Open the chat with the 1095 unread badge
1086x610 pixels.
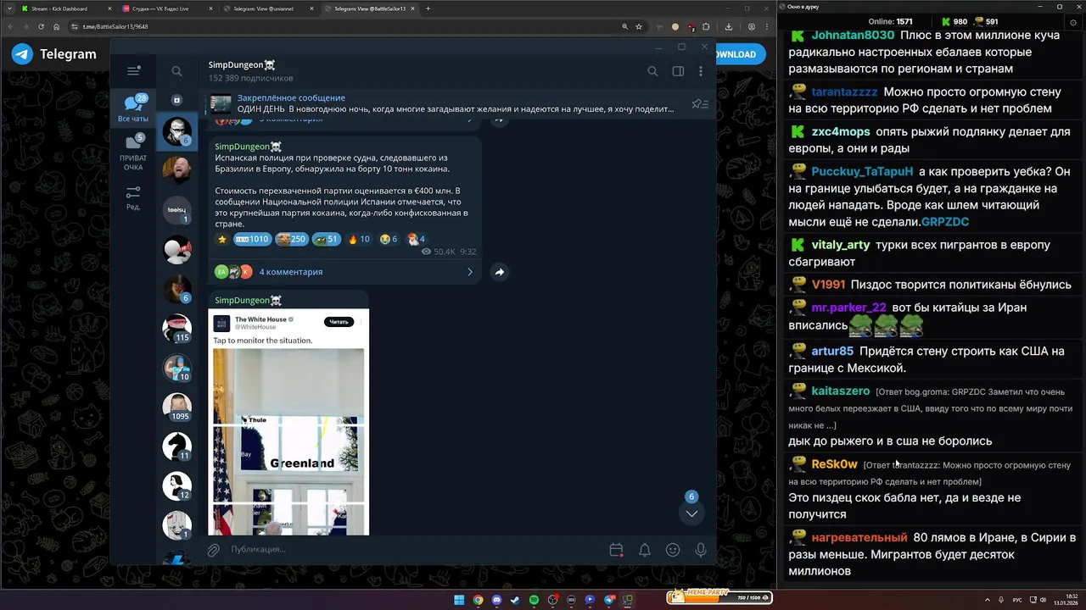(x=177, y=407)
